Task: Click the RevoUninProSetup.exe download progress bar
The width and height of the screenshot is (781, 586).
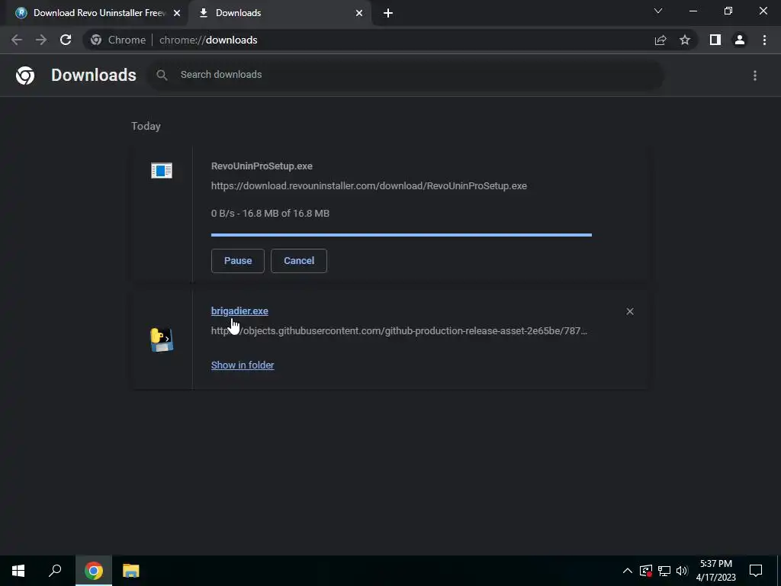Action: click(401, 235)
